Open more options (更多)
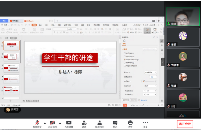Viewport: 201px width, 130px height. (145, 124)
